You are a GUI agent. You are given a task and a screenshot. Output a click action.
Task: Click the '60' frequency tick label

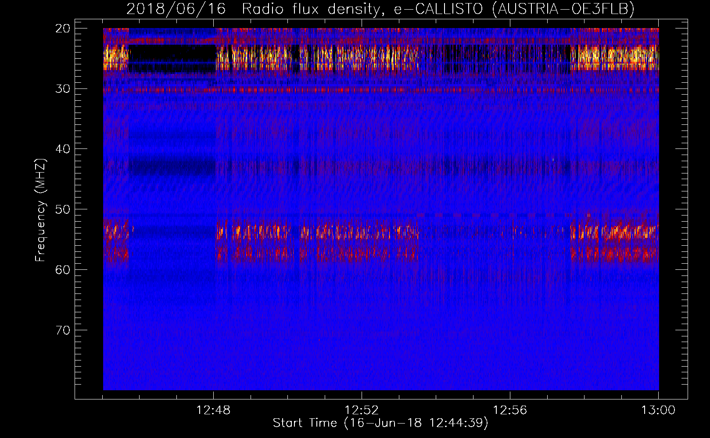coord(63,270)
